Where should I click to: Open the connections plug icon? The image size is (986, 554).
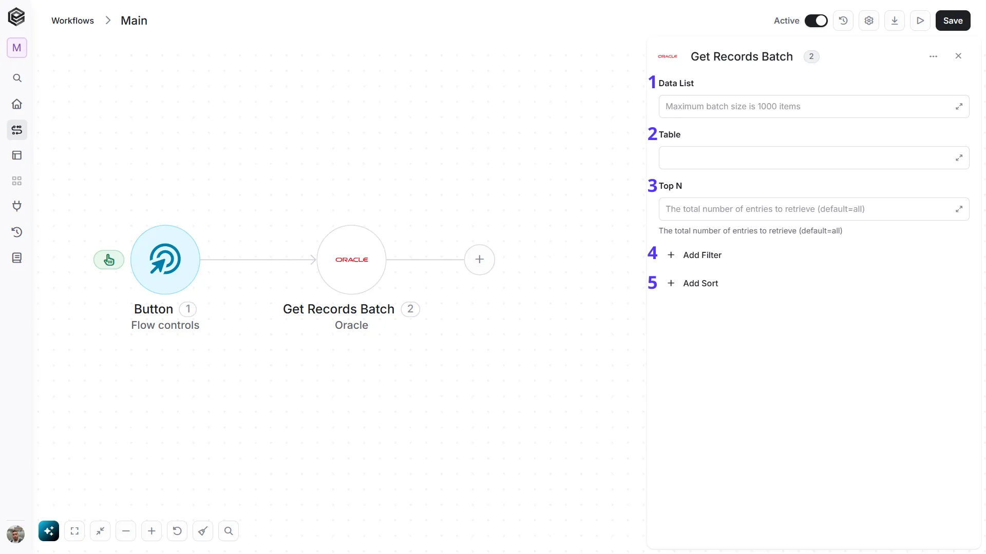(x=17, y=206)
